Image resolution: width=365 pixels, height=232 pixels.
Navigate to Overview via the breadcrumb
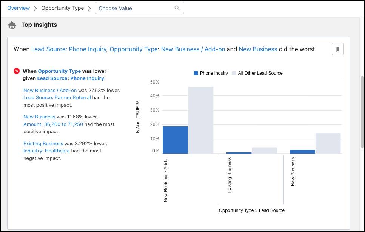18,8
